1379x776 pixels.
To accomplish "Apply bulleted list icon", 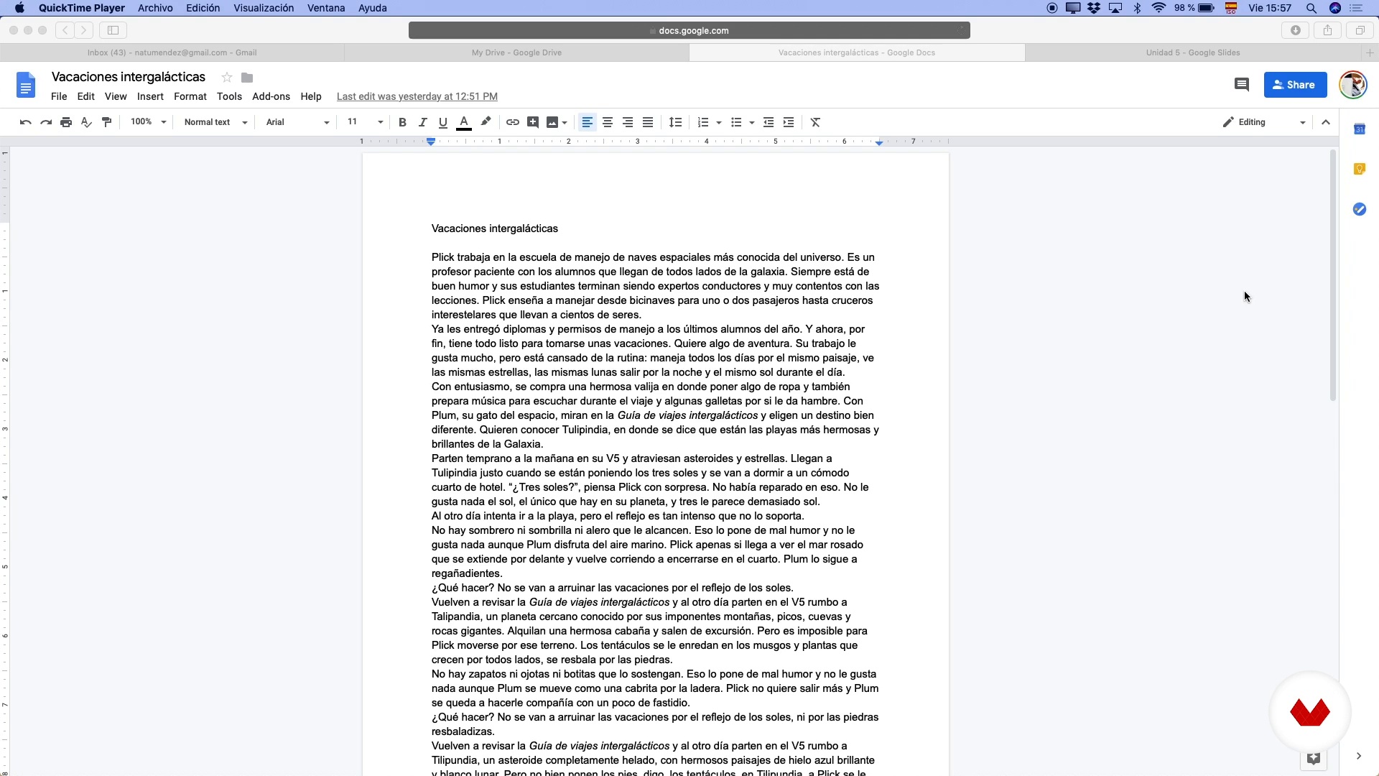I will coord(736,122).
